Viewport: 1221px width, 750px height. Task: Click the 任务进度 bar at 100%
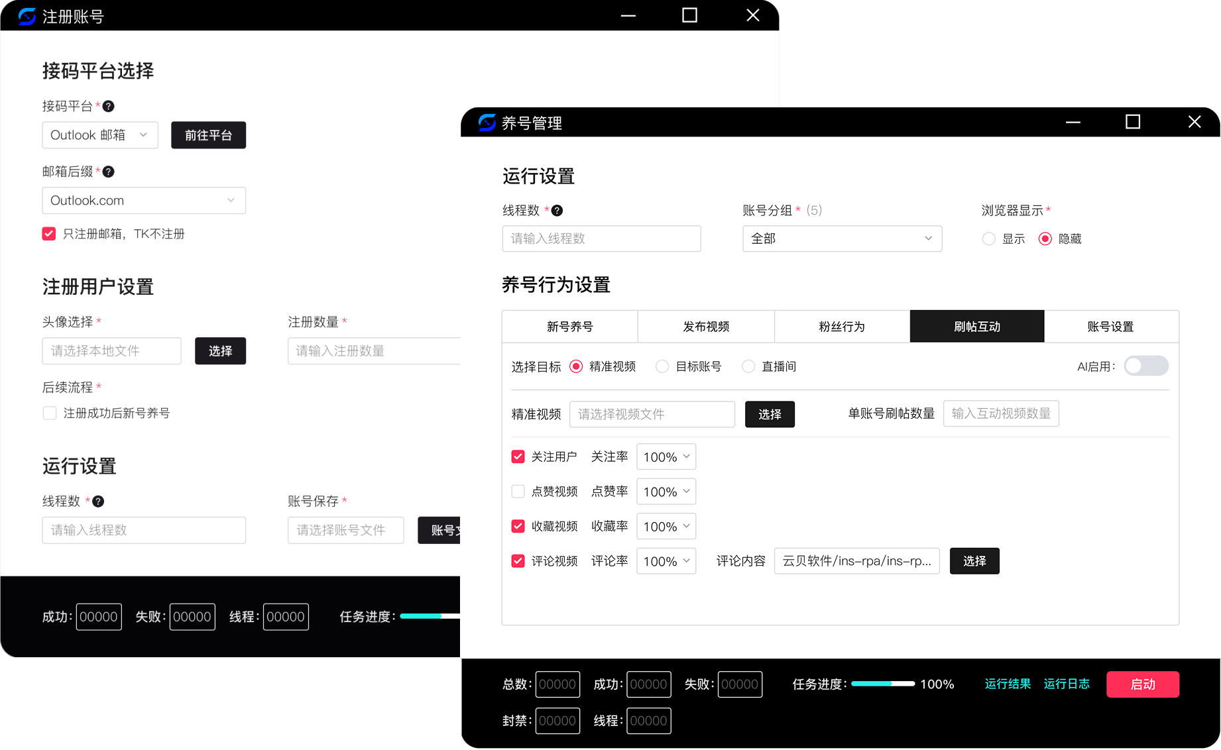[x=882, y=684]
